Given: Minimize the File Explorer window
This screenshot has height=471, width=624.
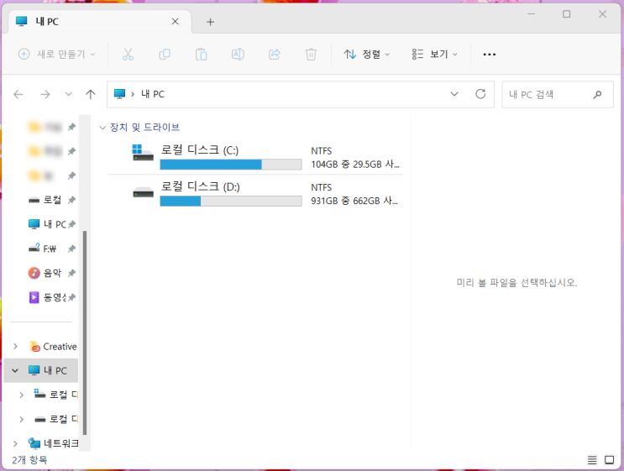Looking at the screenshot, I should point(531,14).
